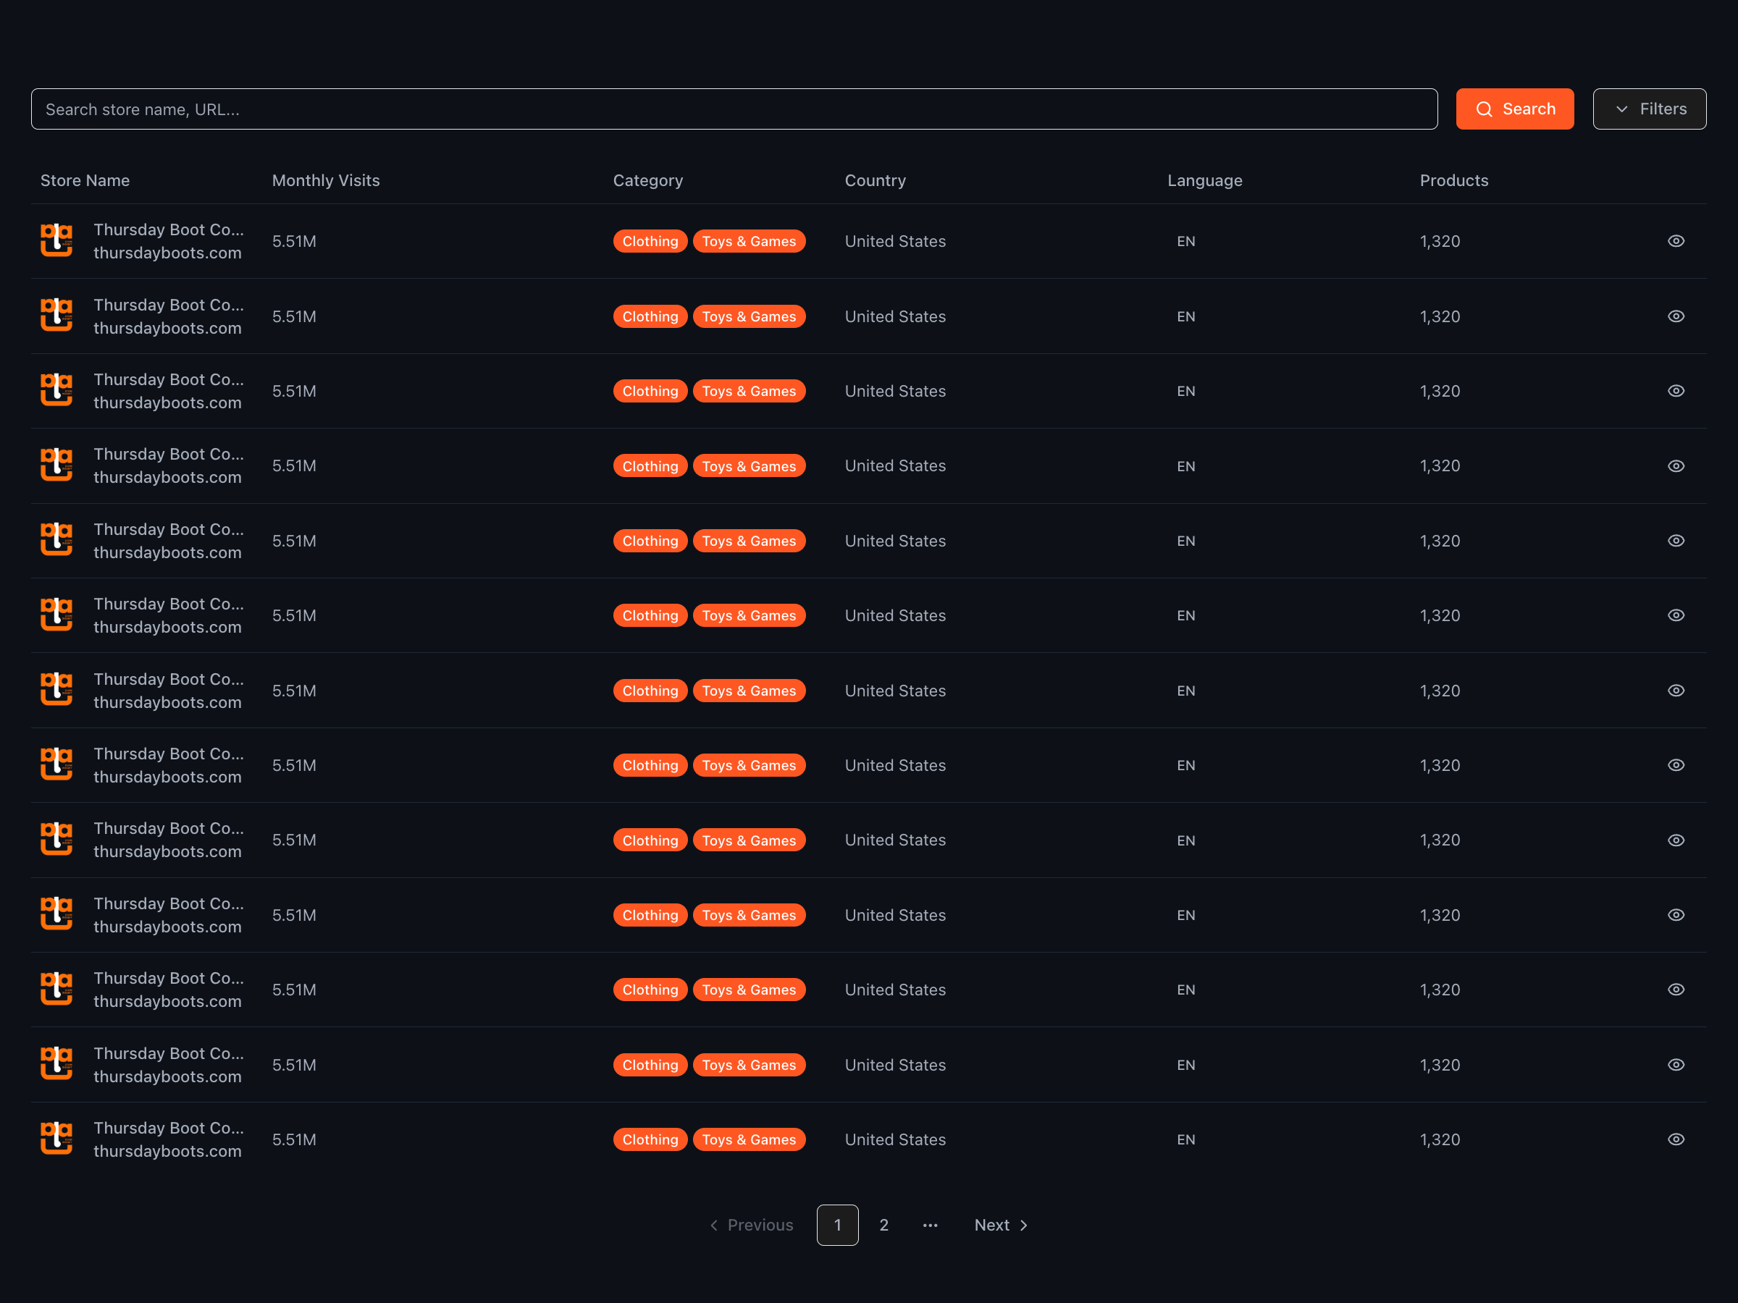The width and height of the screenshot is (1738, 1303).
Task: Toggle visibility for the third store row
Action: point(1676,390)
